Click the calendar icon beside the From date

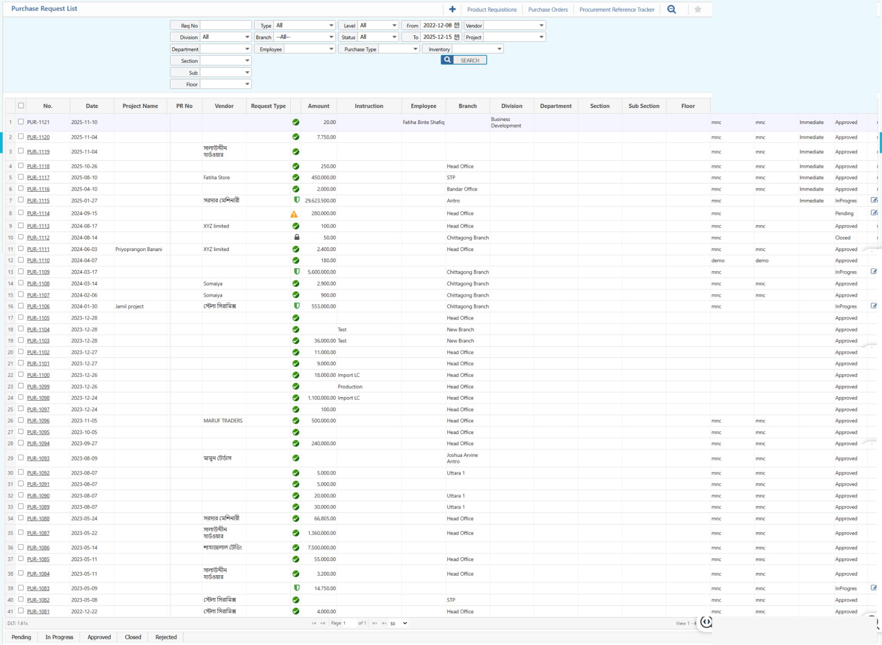coord(456,25)
